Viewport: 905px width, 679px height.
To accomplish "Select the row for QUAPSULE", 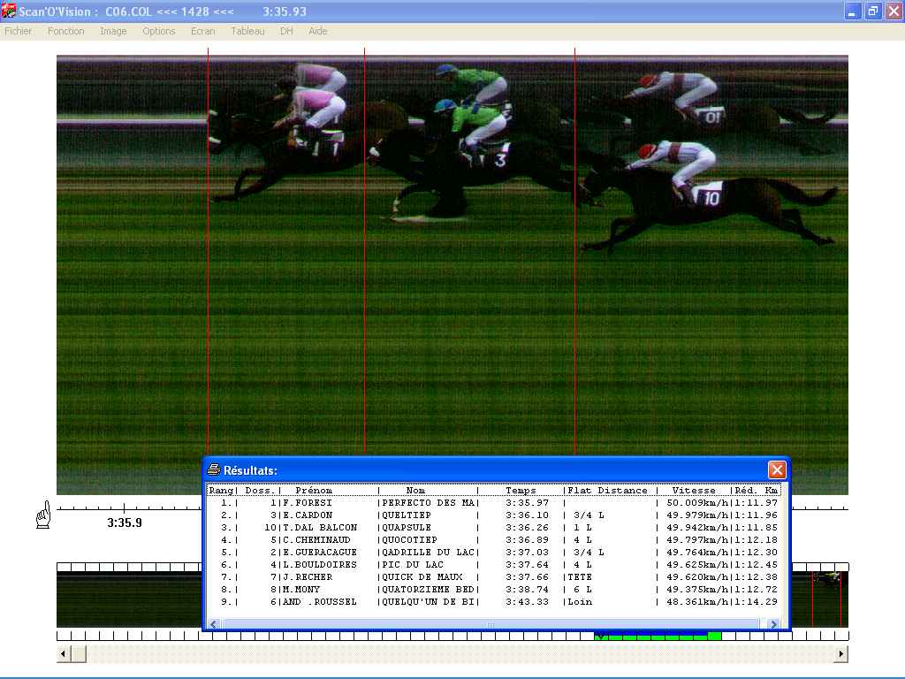I will (493, 527).
